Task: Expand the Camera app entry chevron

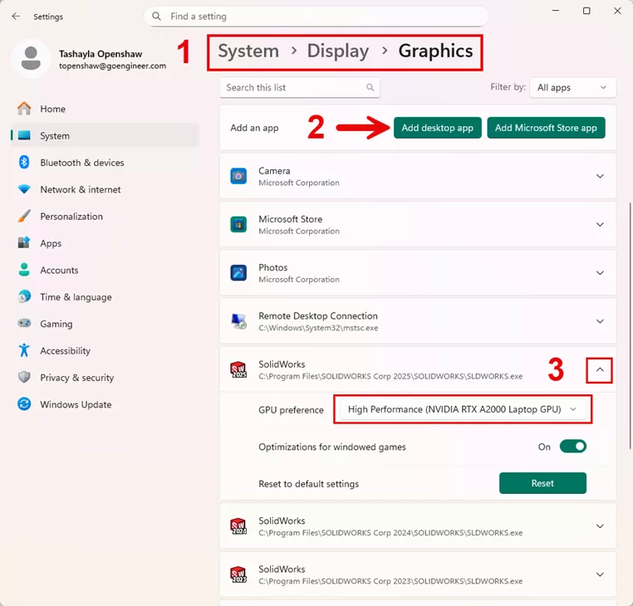Action: (x=600, y=176)
